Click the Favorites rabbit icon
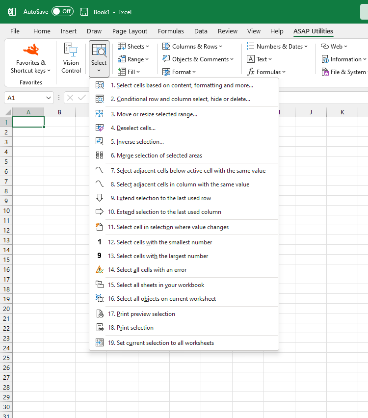The height and width of the screenshot is (418, 368). (31, 50)
